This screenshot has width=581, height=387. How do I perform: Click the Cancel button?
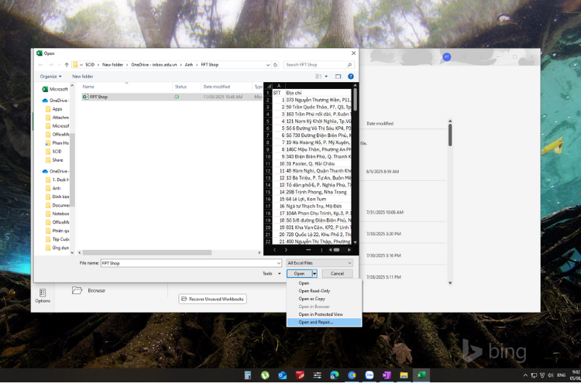[x=337, y=274]
